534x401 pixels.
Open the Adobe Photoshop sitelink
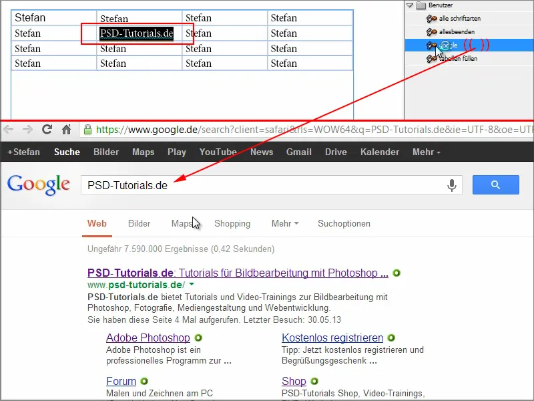(148, 338)
